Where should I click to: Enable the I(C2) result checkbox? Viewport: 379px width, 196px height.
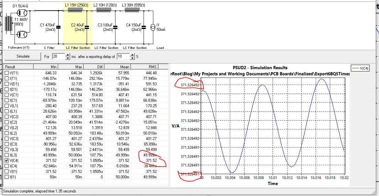pyautogui.click(x=6, y=122)
